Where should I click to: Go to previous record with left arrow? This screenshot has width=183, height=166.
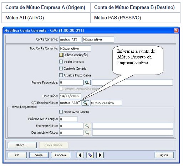(x=80, y=155)
